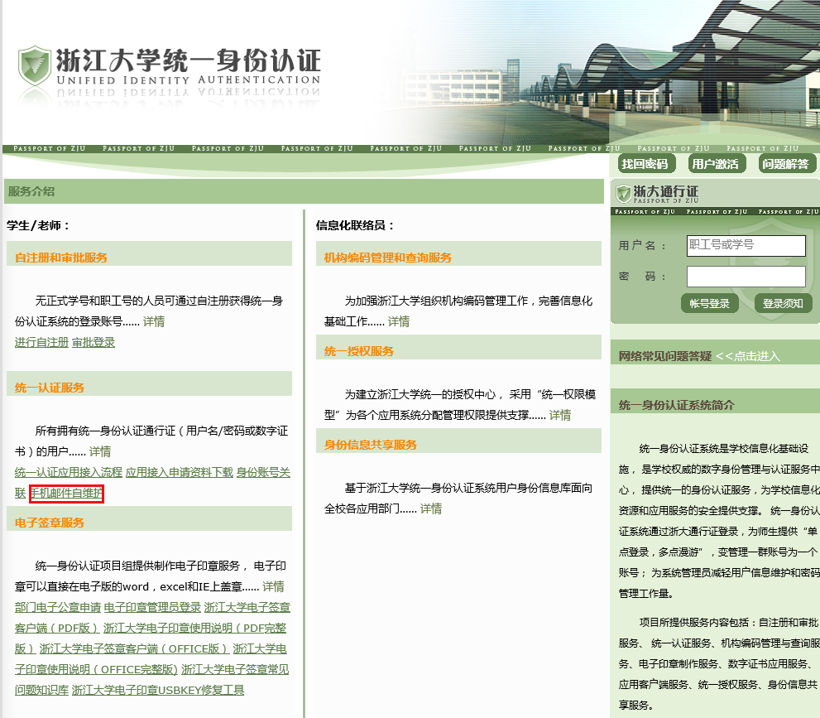The image size is (820, 718).
Task: Open the 找回密码 password recovery button
Action: (x=645, y=164)
